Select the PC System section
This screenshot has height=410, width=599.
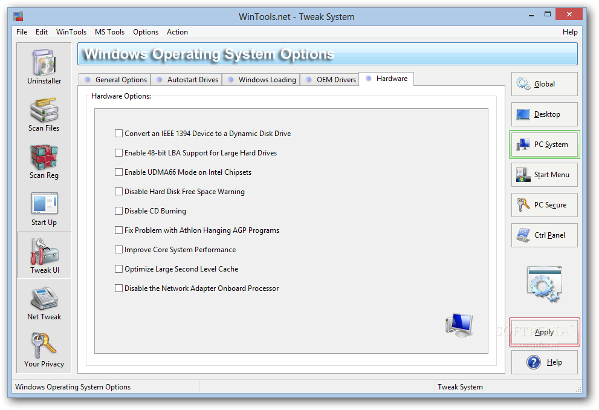pyautogui.click(x=545, y=145)
